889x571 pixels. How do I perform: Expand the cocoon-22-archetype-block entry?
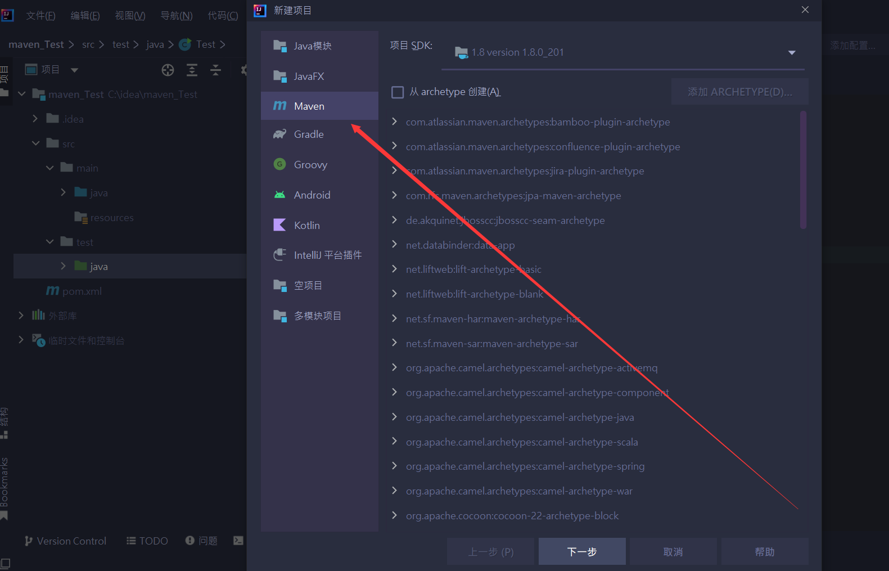(394, 515)
